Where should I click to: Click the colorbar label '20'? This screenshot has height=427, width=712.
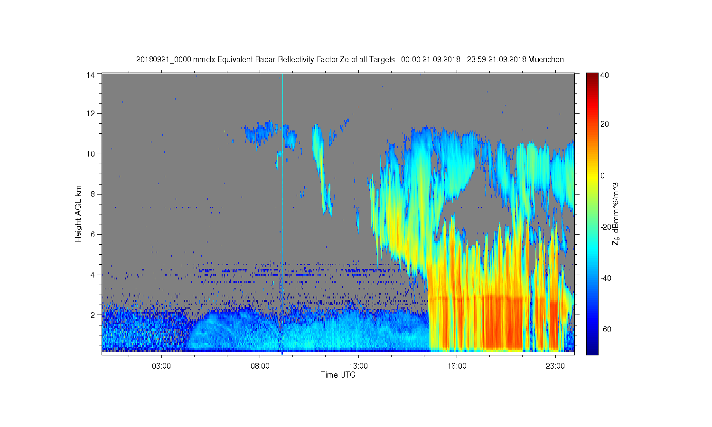click(605, 124)
